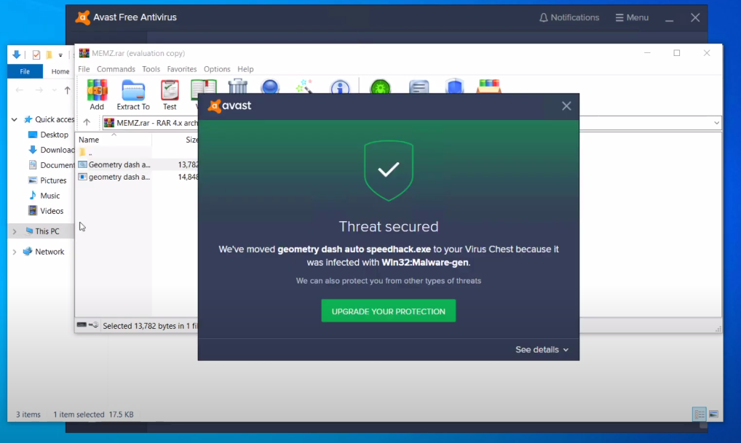741x443 pixels.
Task: Select Pictures in Explorer sidebar
Action: pyautogui.click(x=47, y=180)
